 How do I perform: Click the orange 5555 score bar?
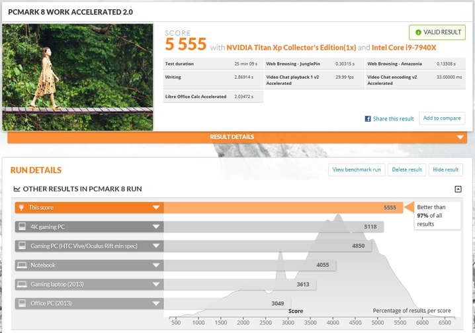[283, 207]
